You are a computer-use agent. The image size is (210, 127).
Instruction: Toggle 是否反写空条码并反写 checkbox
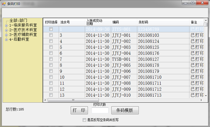84,120
